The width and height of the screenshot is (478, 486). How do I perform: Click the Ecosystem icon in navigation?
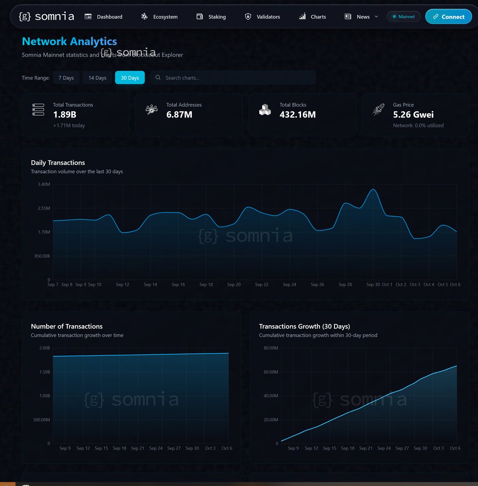pos(144,17)
